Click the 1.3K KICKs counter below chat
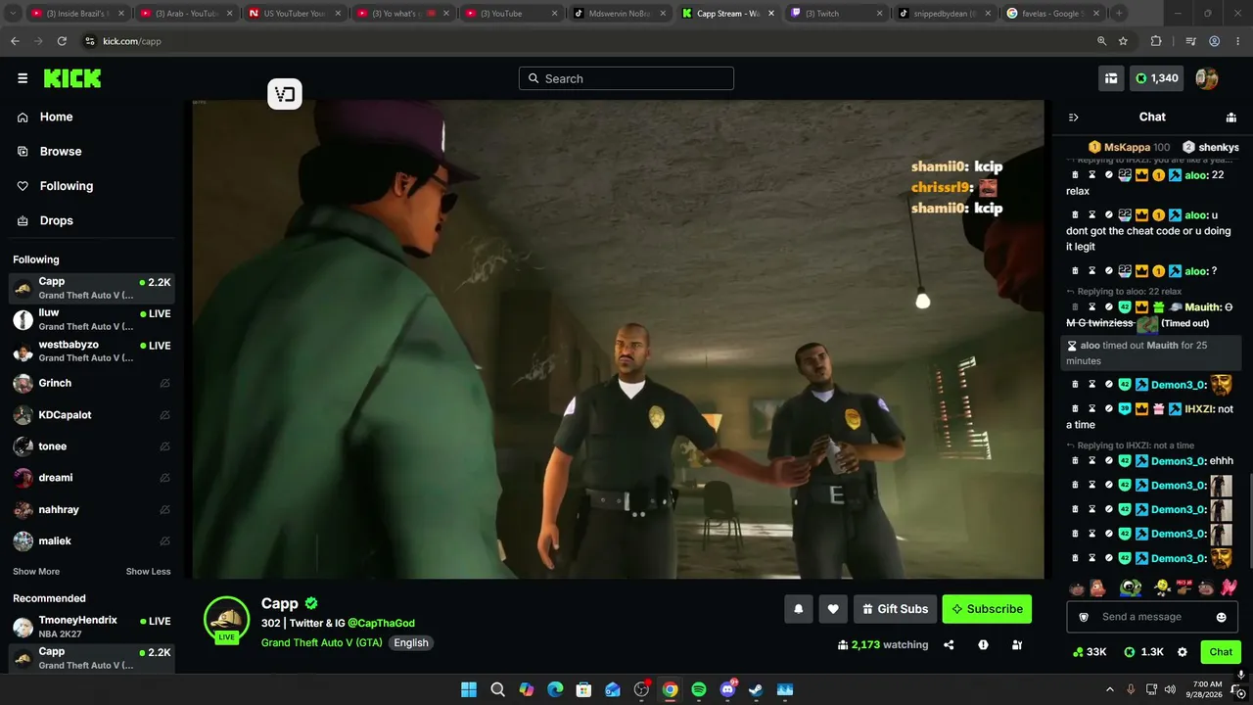This screenshot has height=705, width=1253. point(1143,652)
